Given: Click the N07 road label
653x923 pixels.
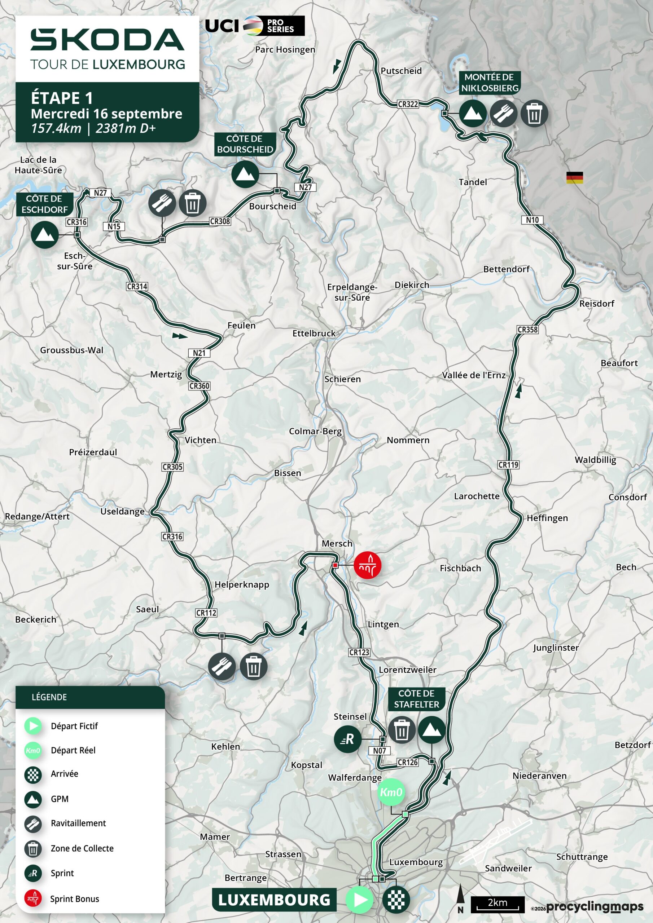Looking at the screenshot, I should pyautogui.click(x=380, y=751).
